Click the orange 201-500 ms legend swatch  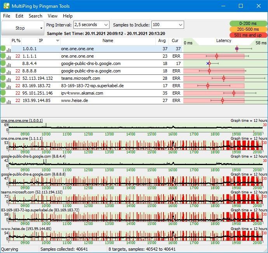pyautogui.click(x=248, y=29)
